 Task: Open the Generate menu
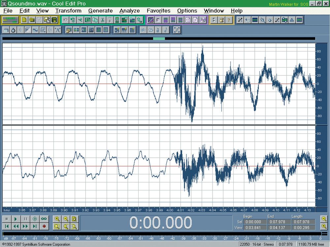pos(100,11)
